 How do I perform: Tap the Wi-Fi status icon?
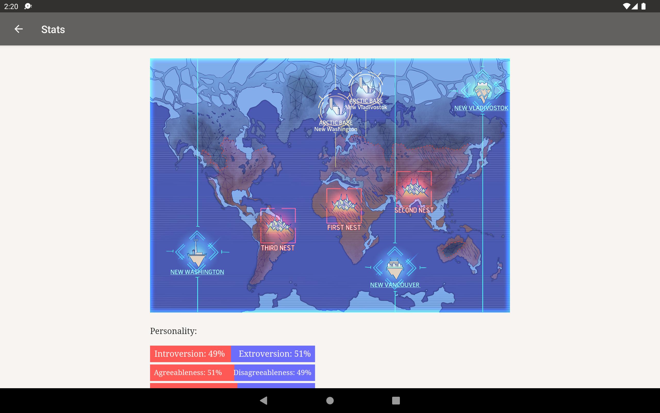[x=626, y=6]
